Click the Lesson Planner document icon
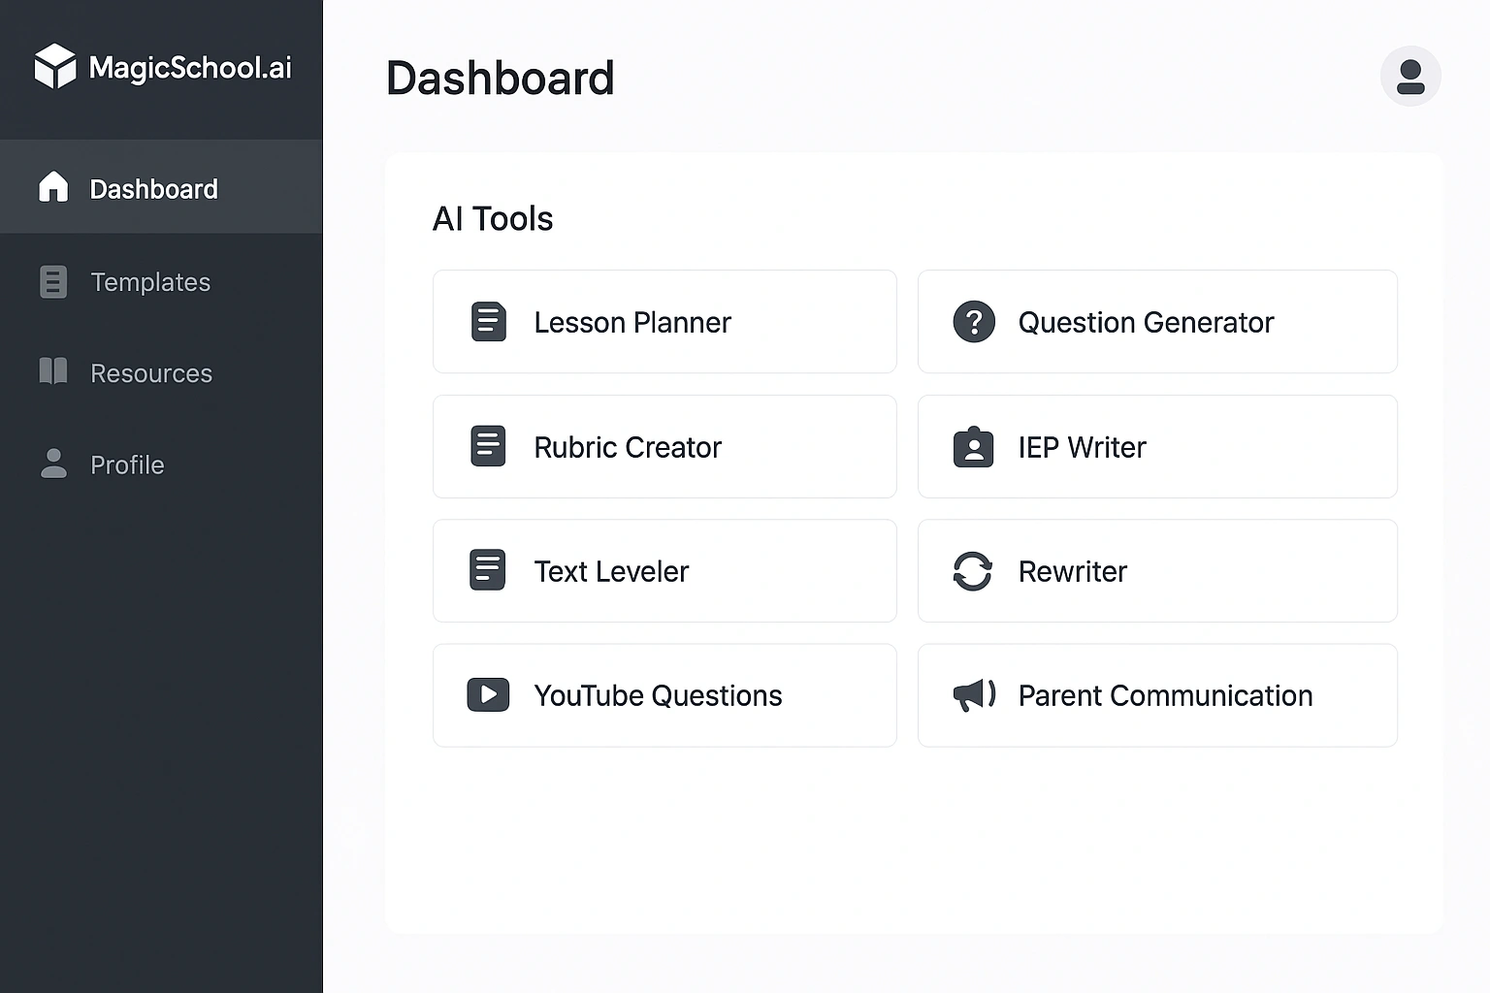The width and height of the screenshot is (1490, 993). [488, 322]
